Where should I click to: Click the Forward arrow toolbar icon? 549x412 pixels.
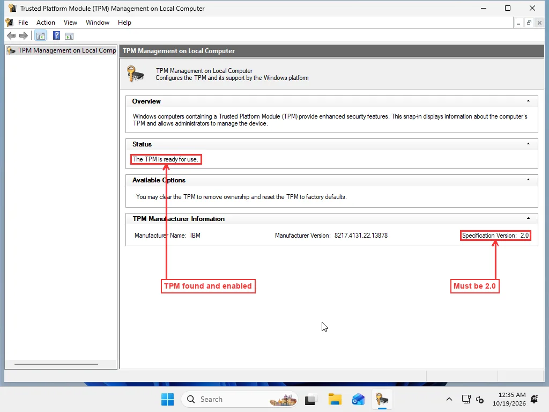click(x=24, y=36)
